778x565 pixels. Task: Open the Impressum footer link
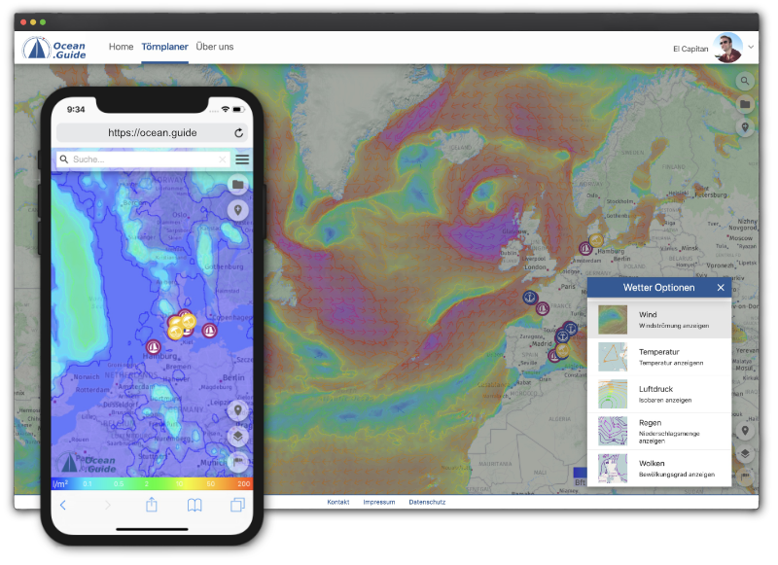coord(379,502)
